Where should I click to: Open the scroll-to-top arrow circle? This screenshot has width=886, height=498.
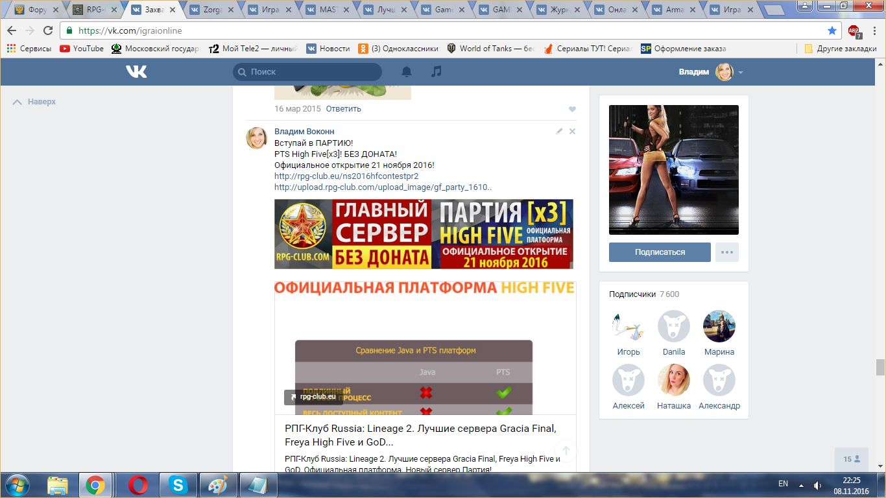[x=566, y=451]
